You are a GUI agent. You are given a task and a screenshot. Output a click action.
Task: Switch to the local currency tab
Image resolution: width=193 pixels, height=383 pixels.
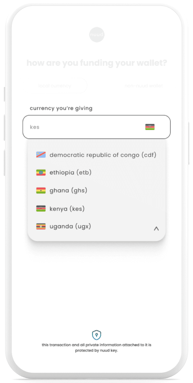point(54,85)
